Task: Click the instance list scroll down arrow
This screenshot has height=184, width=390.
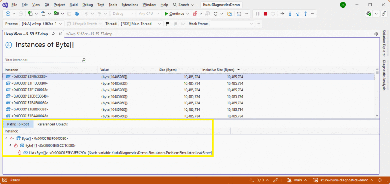Action: (377, 116)
